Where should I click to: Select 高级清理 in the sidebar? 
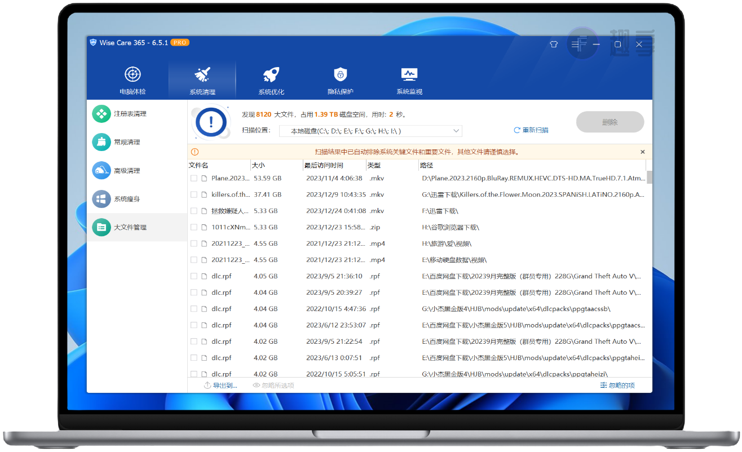[x=137, y=171]
